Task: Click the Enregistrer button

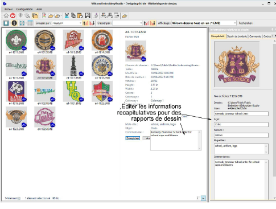Action: click(133, 138)
